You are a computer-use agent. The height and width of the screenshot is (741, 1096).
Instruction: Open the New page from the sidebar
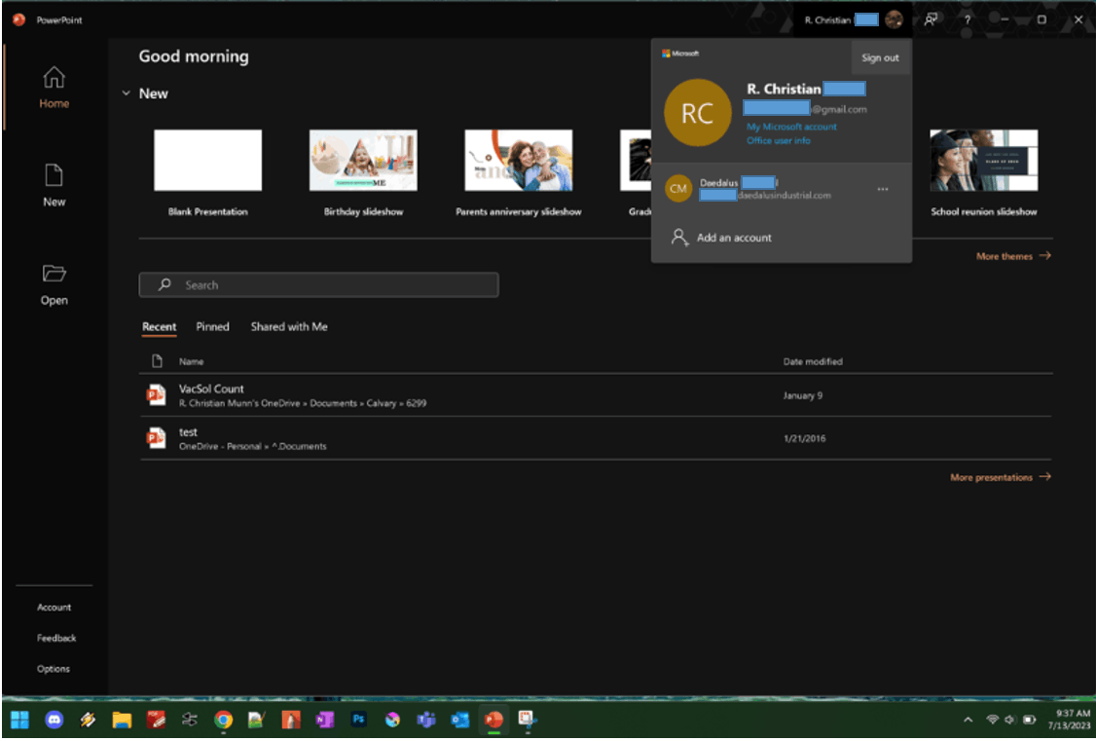[x=54, y=185]
